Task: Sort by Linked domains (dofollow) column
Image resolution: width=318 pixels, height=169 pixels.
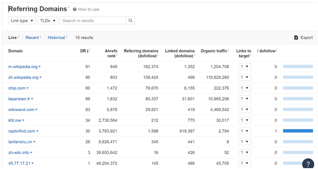Action: (x=180, y=53)
